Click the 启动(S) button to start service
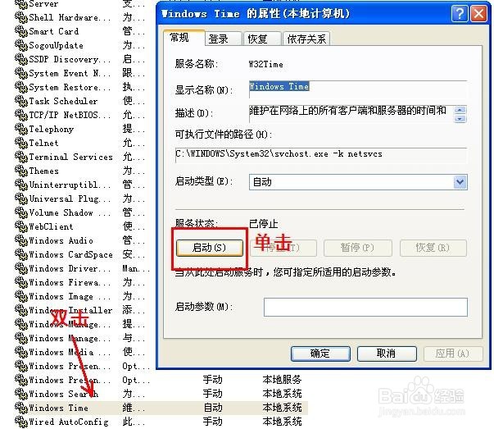 pos(210,248)
